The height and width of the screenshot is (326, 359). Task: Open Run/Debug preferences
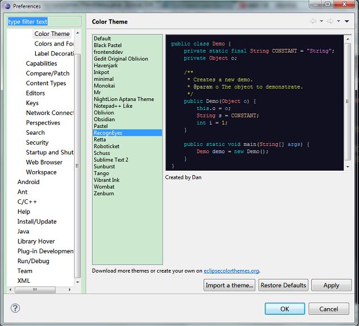tap(34, 261)
